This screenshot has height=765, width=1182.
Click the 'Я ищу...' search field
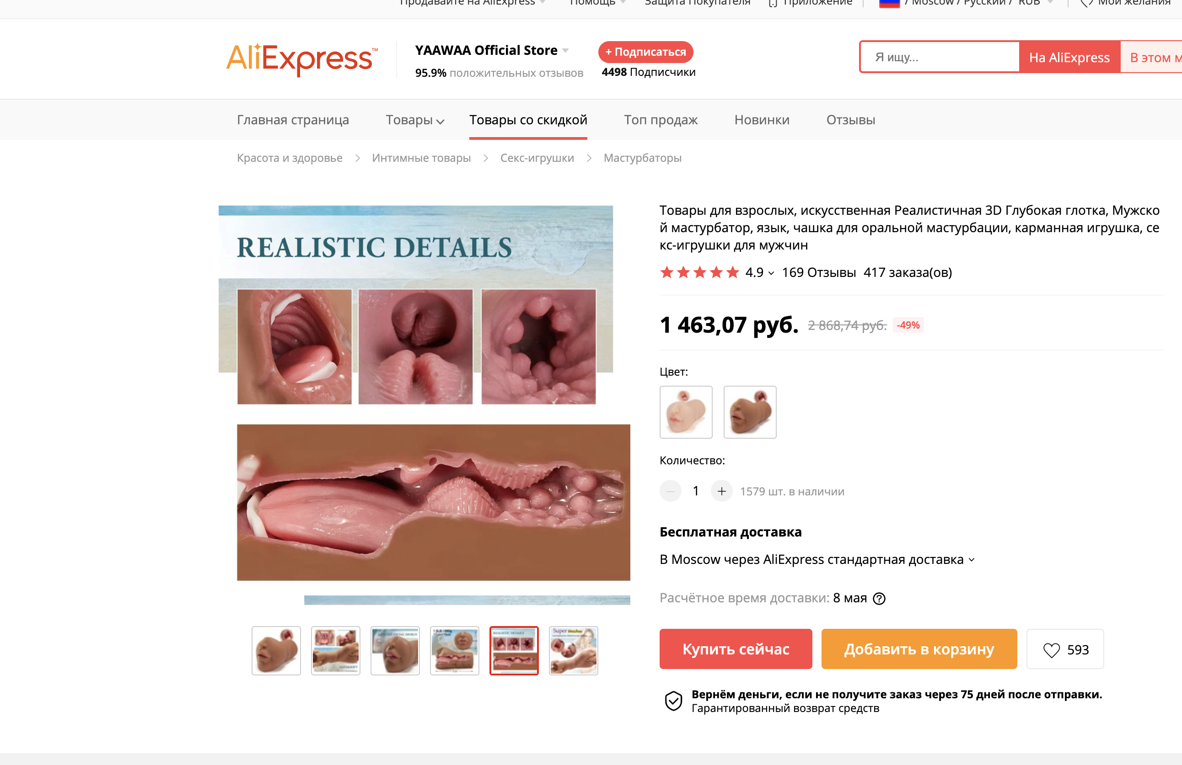(x=939, y=57)
